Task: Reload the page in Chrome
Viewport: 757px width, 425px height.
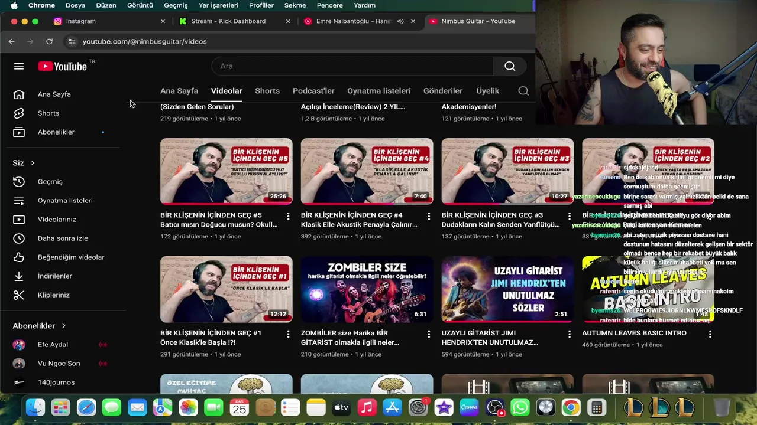Action: coord(50,41)
